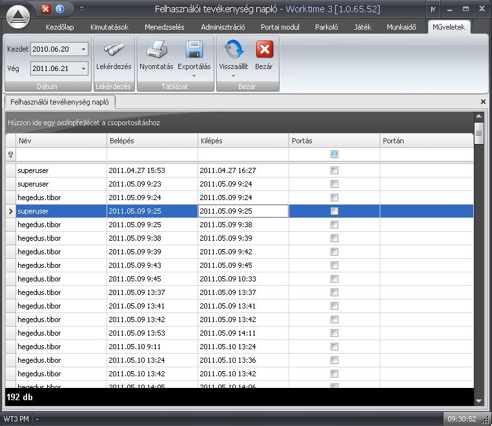The image size is (492, 426).
Task: Open the Portai modul tab
Action: [280, 27]
